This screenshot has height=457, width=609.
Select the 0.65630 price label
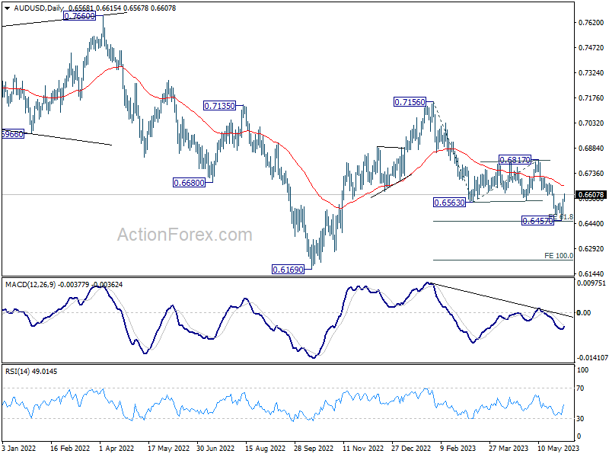pyautogui.click(x=449, y=203)
